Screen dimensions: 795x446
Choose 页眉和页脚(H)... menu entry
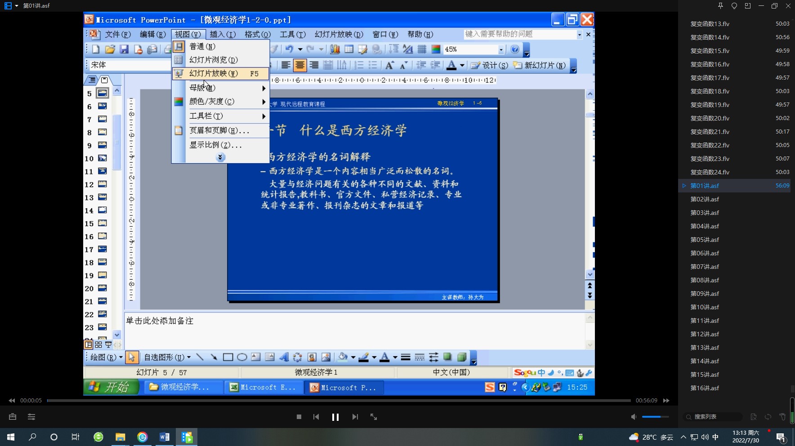click(221, 130)
